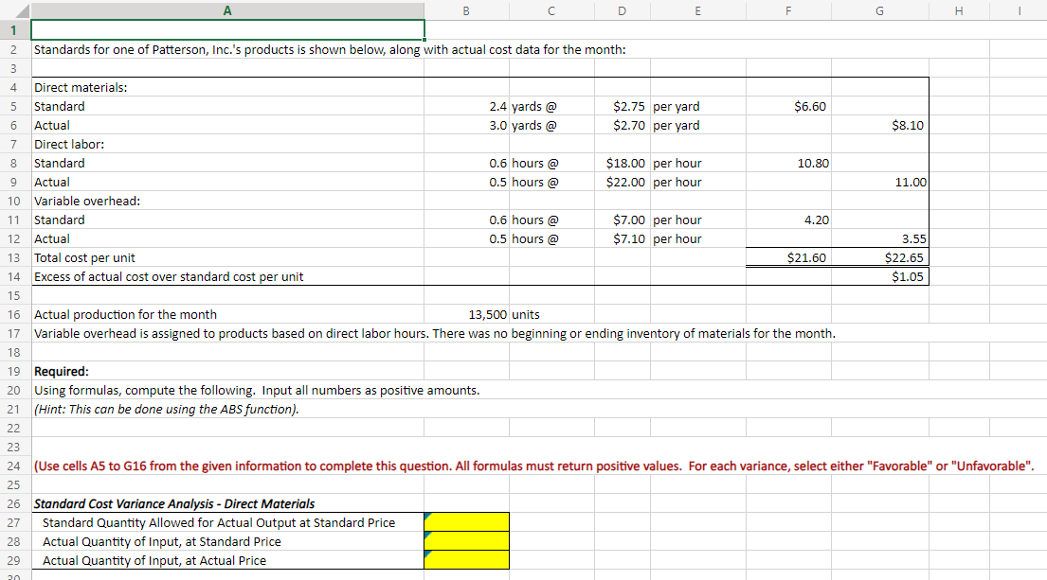Select row header 1
Viewport: 1047px width, 580px height.
13,29
